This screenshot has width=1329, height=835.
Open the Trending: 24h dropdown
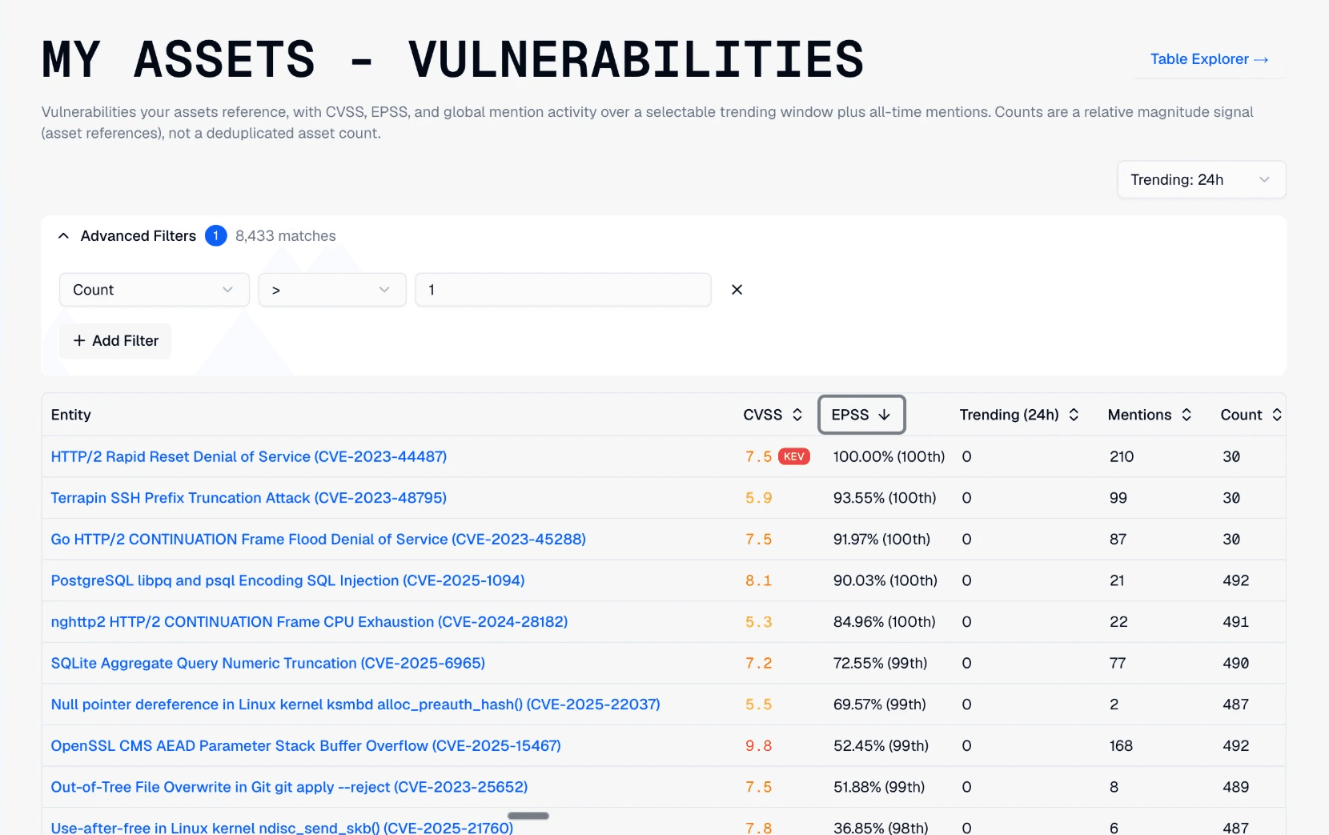(x=1201, y=179)
